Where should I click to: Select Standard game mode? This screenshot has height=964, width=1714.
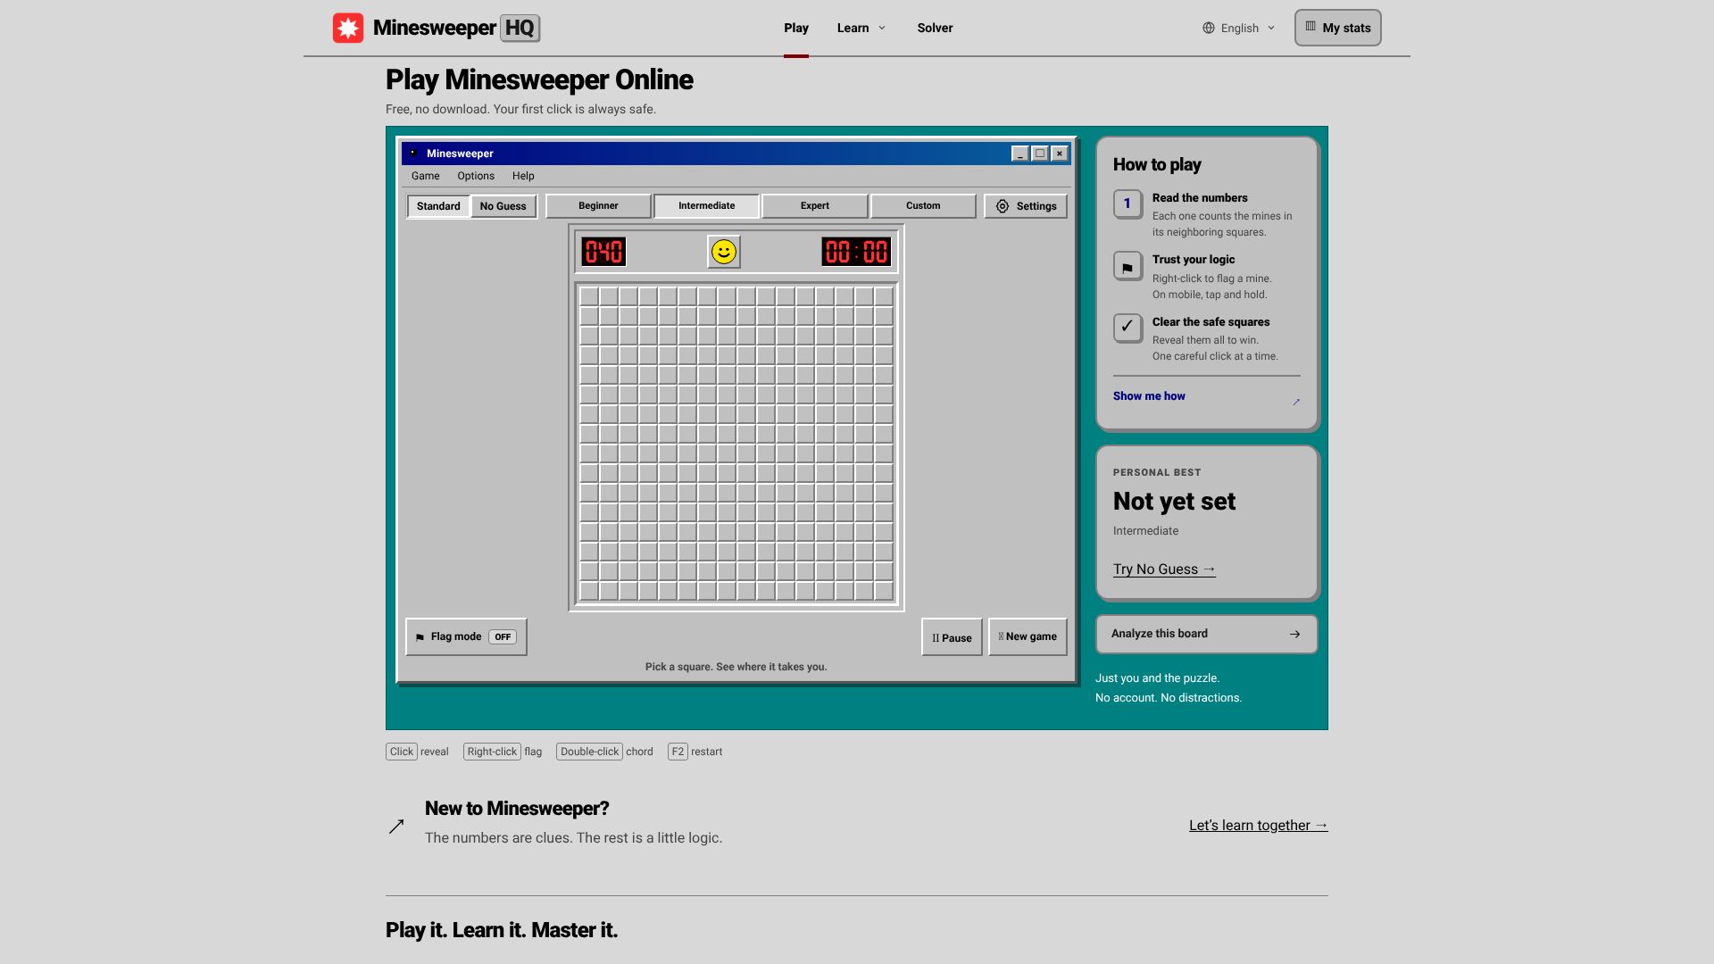point(438,206)
